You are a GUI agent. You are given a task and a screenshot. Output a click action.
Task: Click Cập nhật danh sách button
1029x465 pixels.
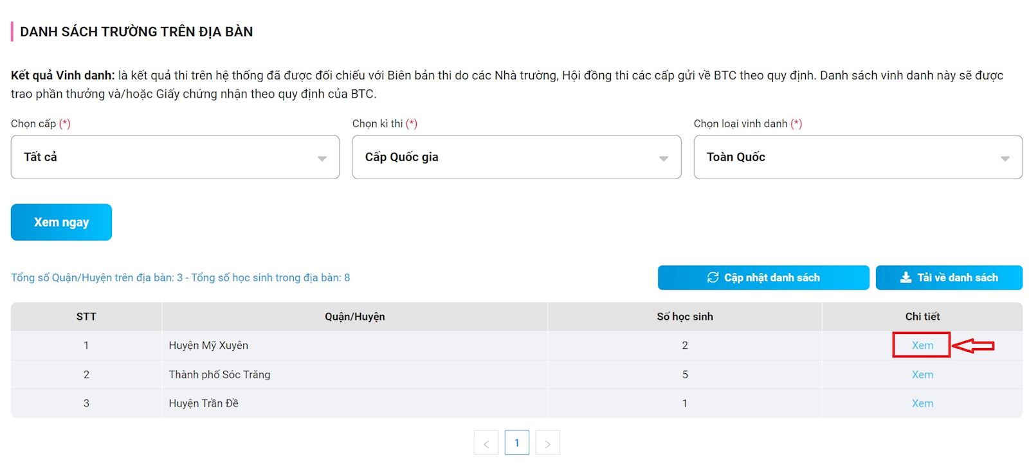coord(763,277)
